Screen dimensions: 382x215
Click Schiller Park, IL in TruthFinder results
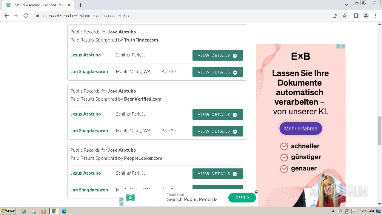click(131, 55)
